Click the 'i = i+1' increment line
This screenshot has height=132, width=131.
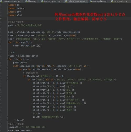click(37, 114)
